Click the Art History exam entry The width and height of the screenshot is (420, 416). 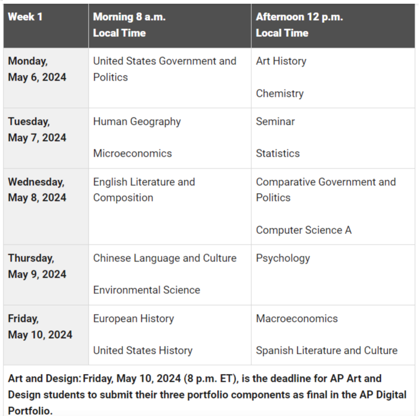[x=281, y=61]
